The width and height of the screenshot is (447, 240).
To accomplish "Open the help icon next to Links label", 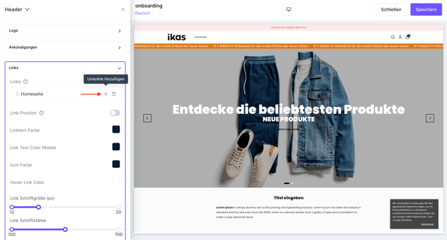I will click(x=25, y=82).
